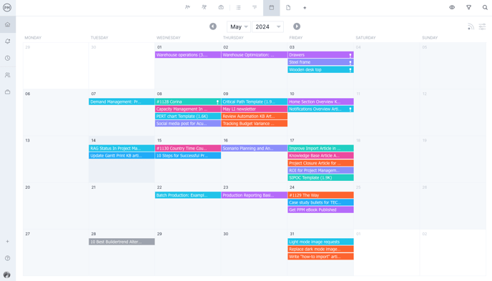Open ROI for Project Management event
This screenshot has width=492, height=281.
pos(320,170)
